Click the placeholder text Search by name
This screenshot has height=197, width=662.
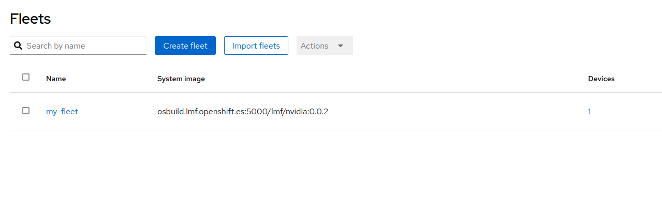tap(55, 46)
